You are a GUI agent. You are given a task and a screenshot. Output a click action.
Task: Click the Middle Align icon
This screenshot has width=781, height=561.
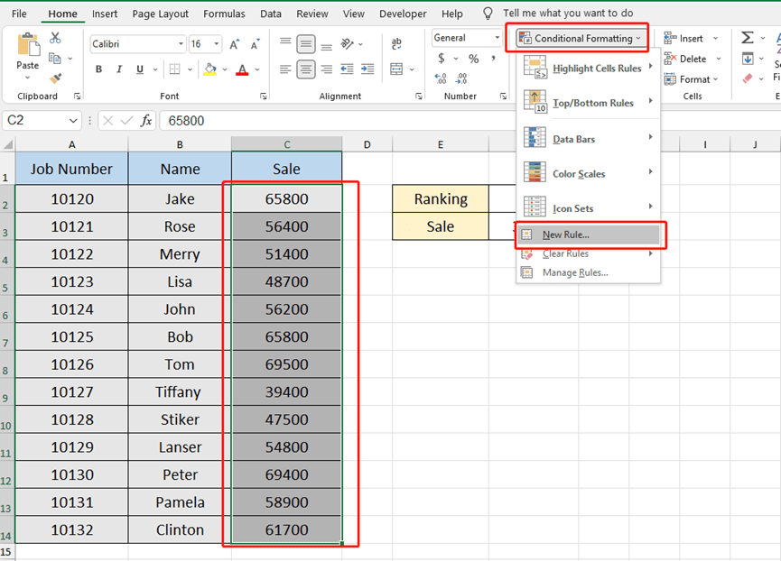point(306,44)
